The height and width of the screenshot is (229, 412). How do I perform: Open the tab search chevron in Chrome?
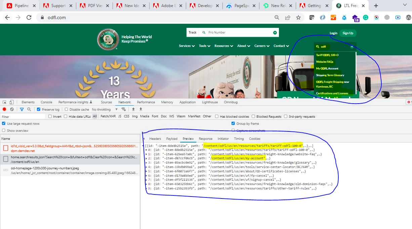[405, 6]
